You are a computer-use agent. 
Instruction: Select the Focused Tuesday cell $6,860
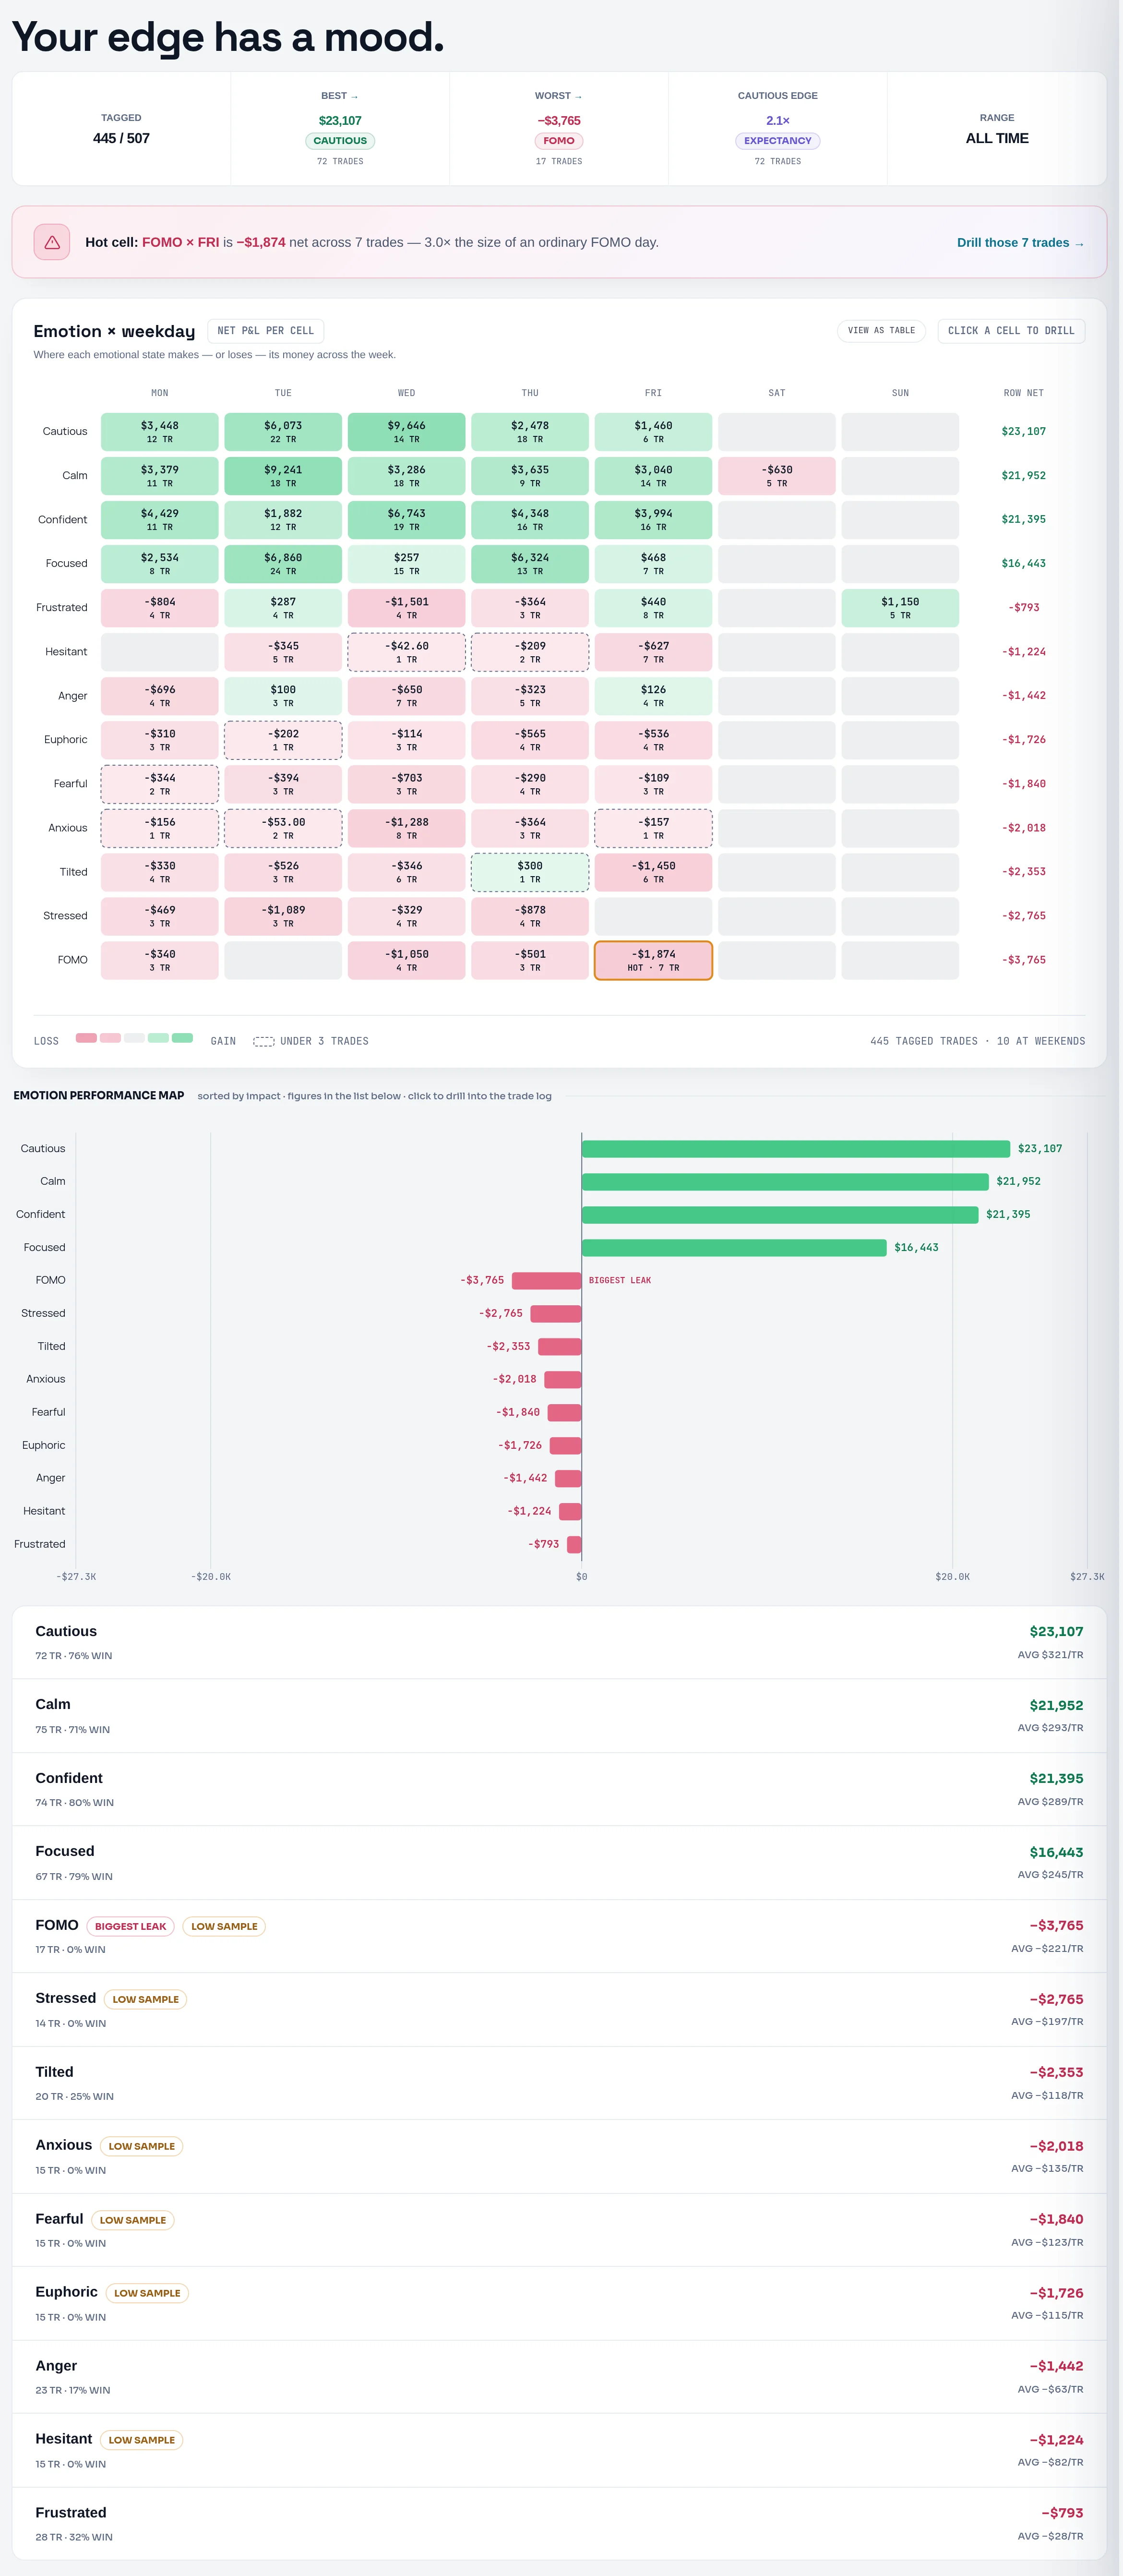click(283, 564)
